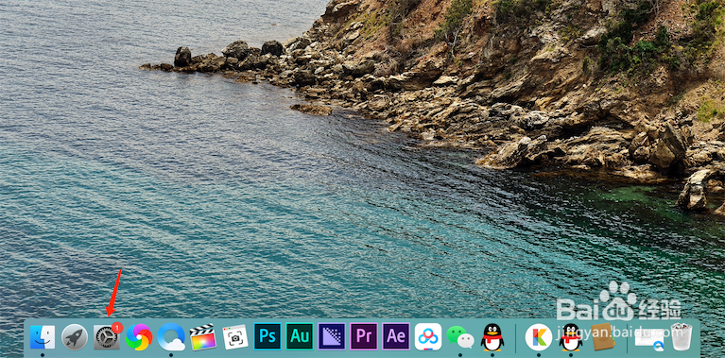
Task: Restore the minimized window thumbnail
Action: 649,339
